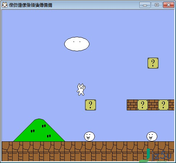Click the rightmost brick block at screen edge
The height and width of the screenshot is (163, 176).
tap(171, 105)
